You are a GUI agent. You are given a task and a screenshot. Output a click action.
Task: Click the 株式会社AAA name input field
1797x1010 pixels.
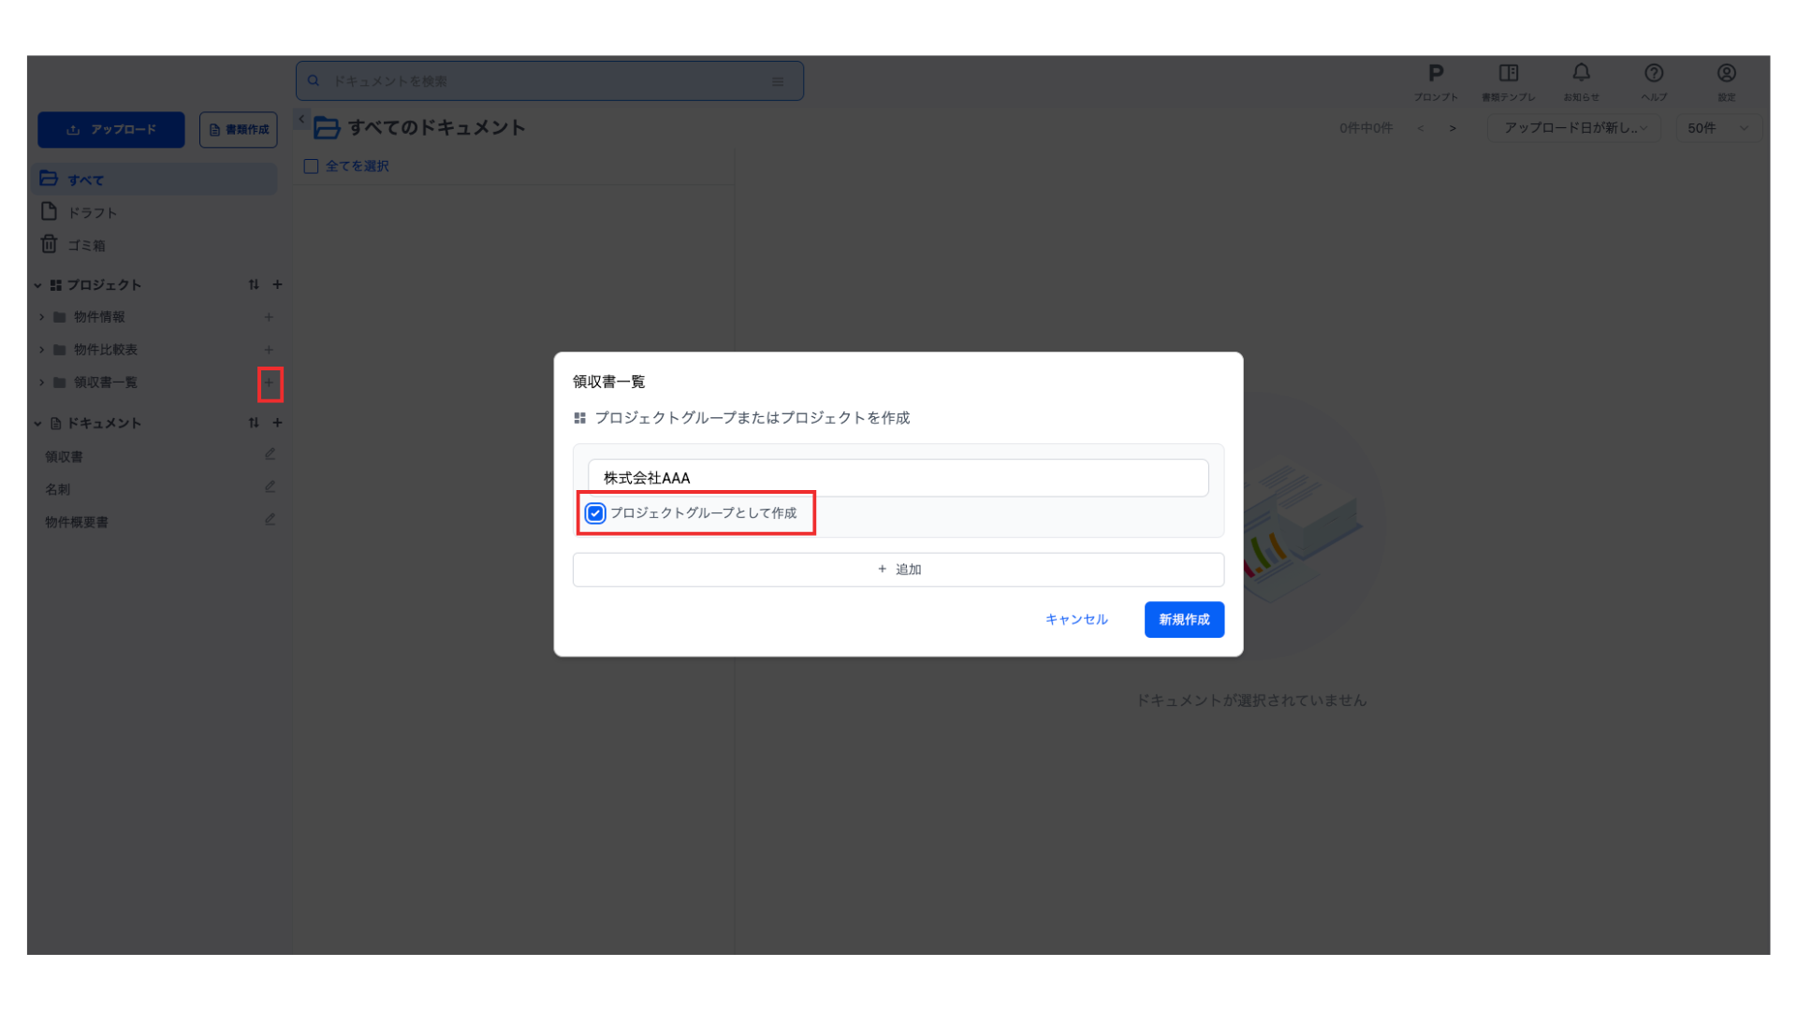pyautogui.click(x=898, y=478)
